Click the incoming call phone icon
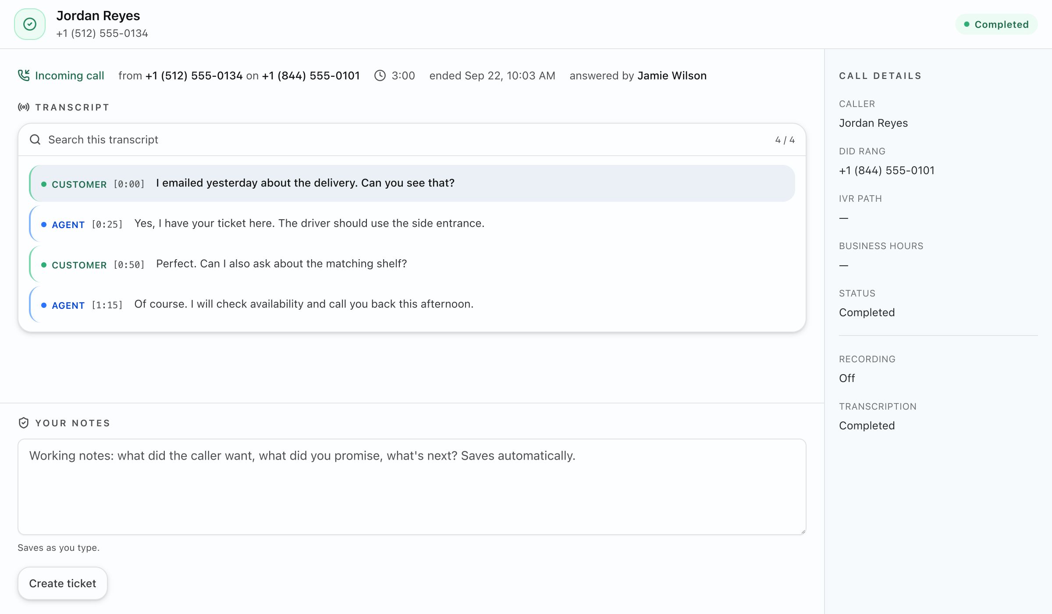The image size is (1052, 614). [x=24, y=75]
